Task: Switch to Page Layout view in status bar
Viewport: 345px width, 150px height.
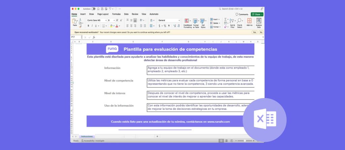Action: click(226, 141)
